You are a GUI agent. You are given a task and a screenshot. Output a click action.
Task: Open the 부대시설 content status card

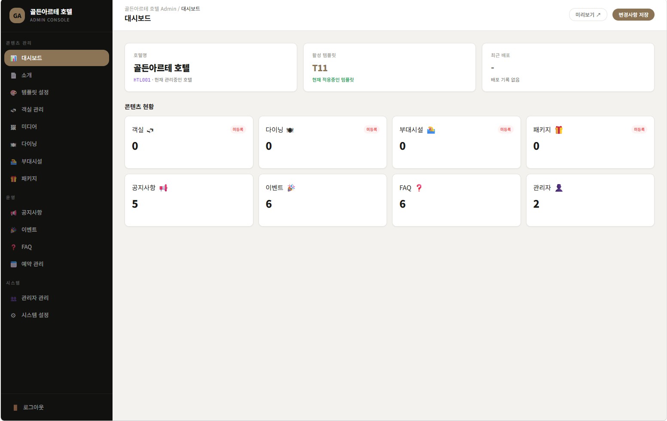point(457,142)
